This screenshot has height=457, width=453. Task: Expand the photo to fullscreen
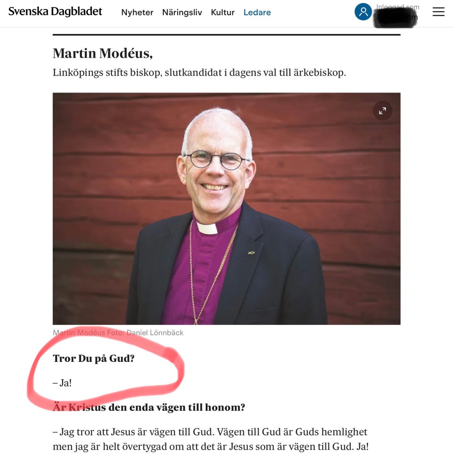tap(382, 111)
